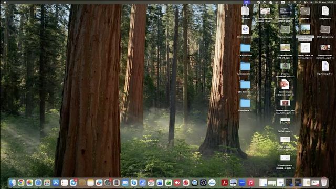Open the Photos app in the Dock
The image size is (336, 189).
point(29,183)
